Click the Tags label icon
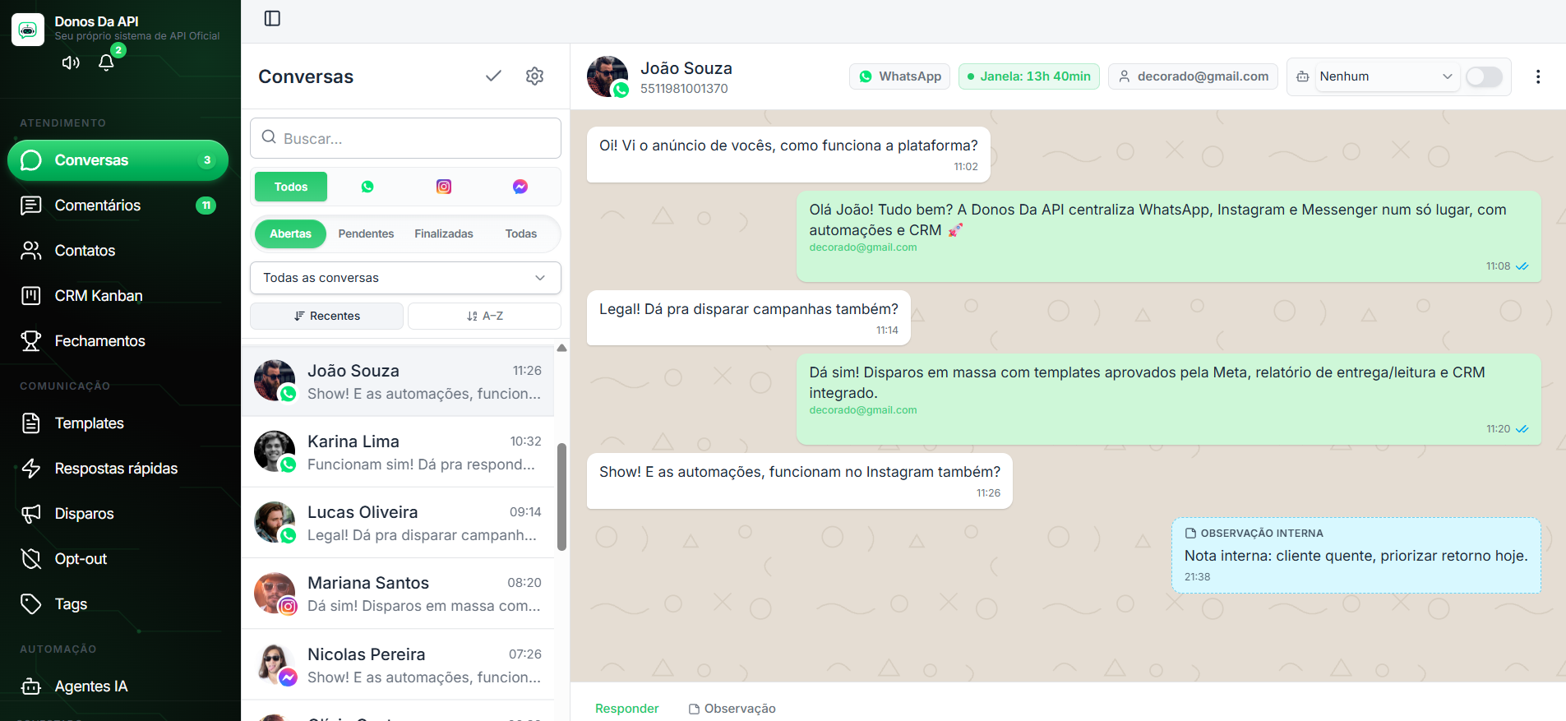The height and width of the screenshot is (721, 1566). [31, 604]
